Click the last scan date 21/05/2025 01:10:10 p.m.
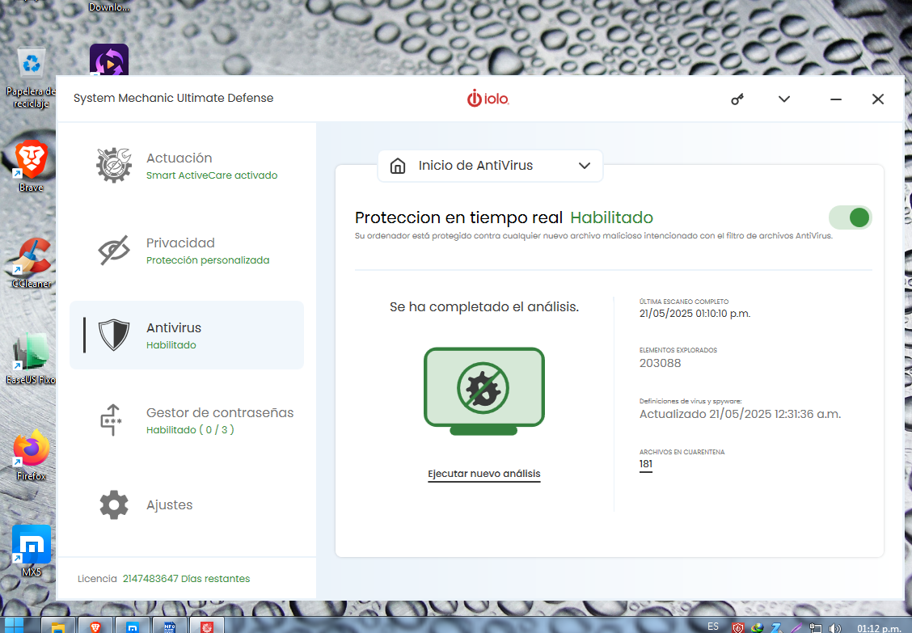Viewport: 912px width, 633px height. pos(695,314)
